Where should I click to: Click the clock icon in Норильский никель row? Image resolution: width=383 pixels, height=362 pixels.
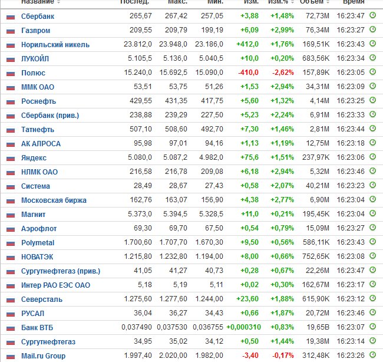(x=372, y=44)
